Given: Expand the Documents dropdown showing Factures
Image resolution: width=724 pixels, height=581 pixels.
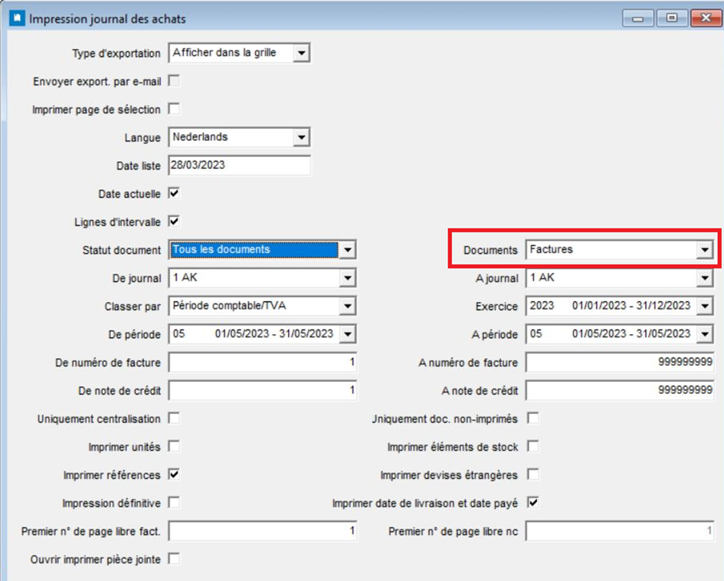Looking at the screenshot, I should [705, 250].
